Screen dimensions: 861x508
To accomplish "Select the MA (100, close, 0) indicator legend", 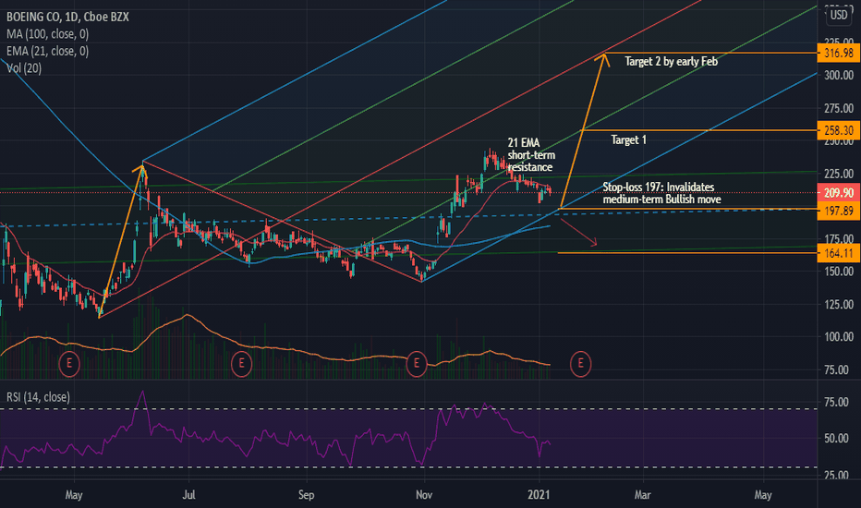I will click(x=47, y=34).
